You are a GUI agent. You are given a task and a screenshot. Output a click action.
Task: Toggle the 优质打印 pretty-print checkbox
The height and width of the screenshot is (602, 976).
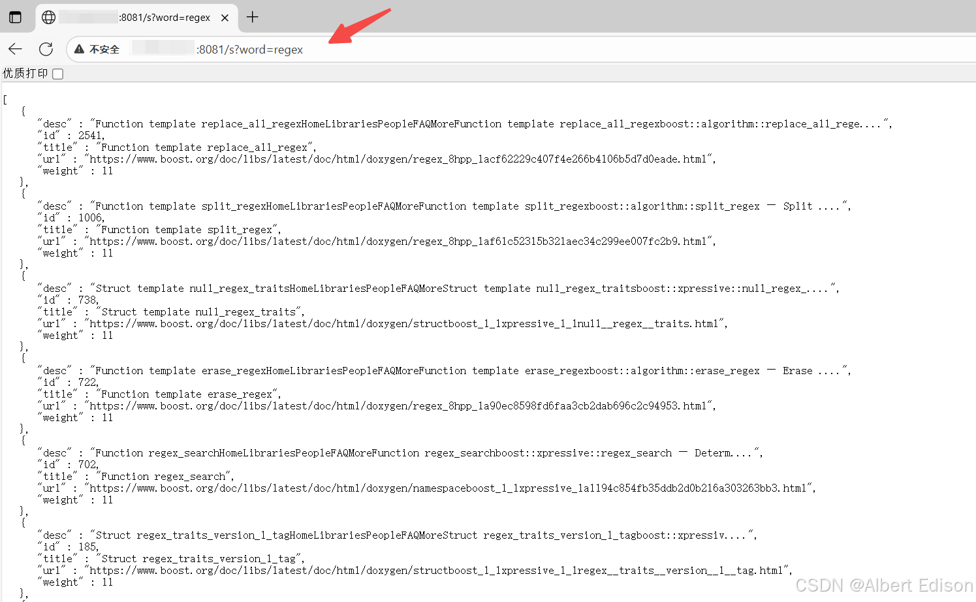click(57, 74)
